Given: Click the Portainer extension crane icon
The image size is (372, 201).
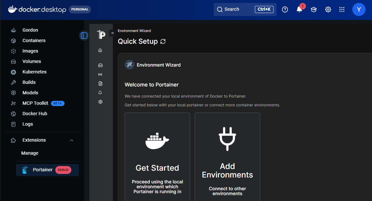Looking at the screenshot, I should (25, 170).
